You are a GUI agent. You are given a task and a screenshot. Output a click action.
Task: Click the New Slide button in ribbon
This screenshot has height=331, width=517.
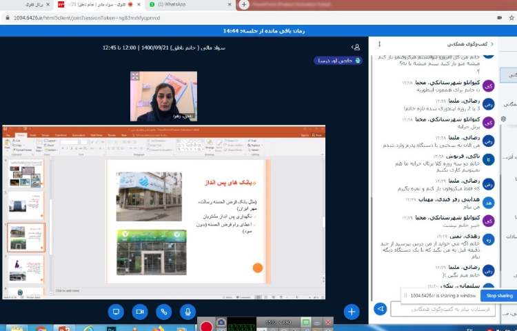39,146
